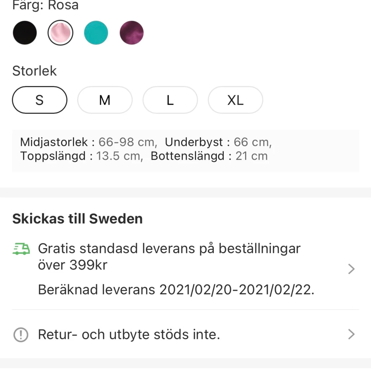Click the Midjastorlek measurement text
The image size is (371, 371).
click(88, 142)
